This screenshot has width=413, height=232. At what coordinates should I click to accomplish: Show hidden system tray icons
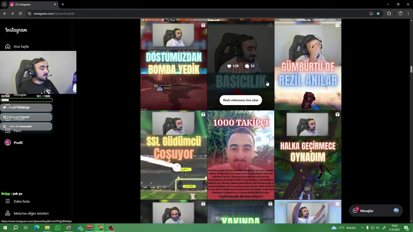coord(362,228)
